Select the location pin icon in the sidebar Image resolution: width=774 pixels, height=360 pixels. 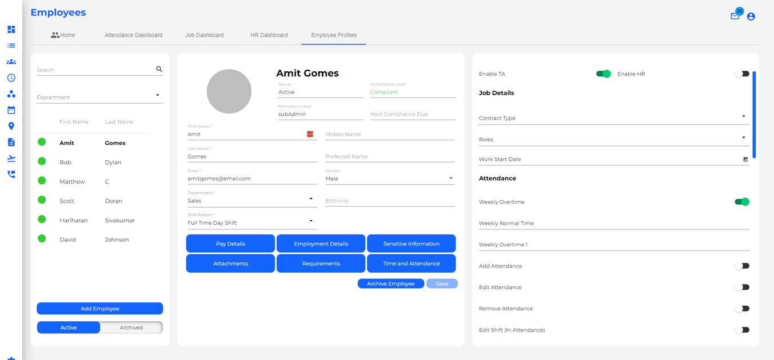[11, 126]
